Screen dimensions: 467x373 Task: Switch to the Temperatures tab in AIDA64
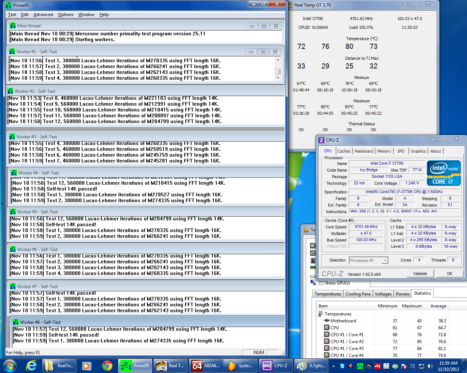[328, 294]
